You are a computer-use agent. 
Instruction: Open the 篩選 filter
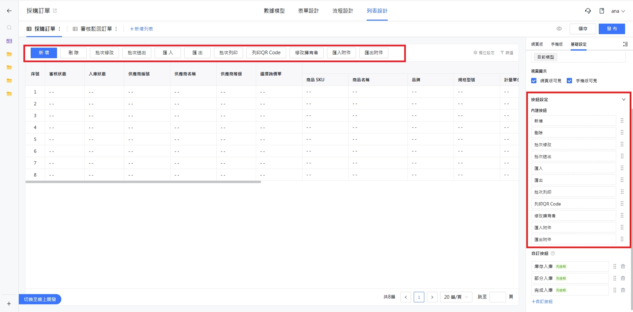point(507,53)
